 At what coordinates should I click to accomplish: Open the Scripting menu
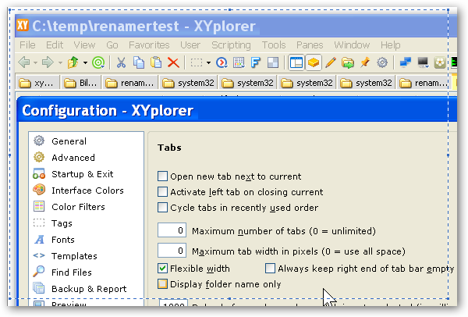click(231, 45)
